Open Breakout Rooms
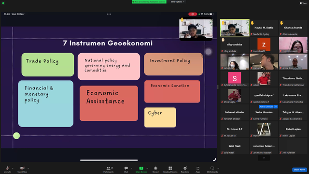Viewport: 309px width, 174px height. pos(170,169)
